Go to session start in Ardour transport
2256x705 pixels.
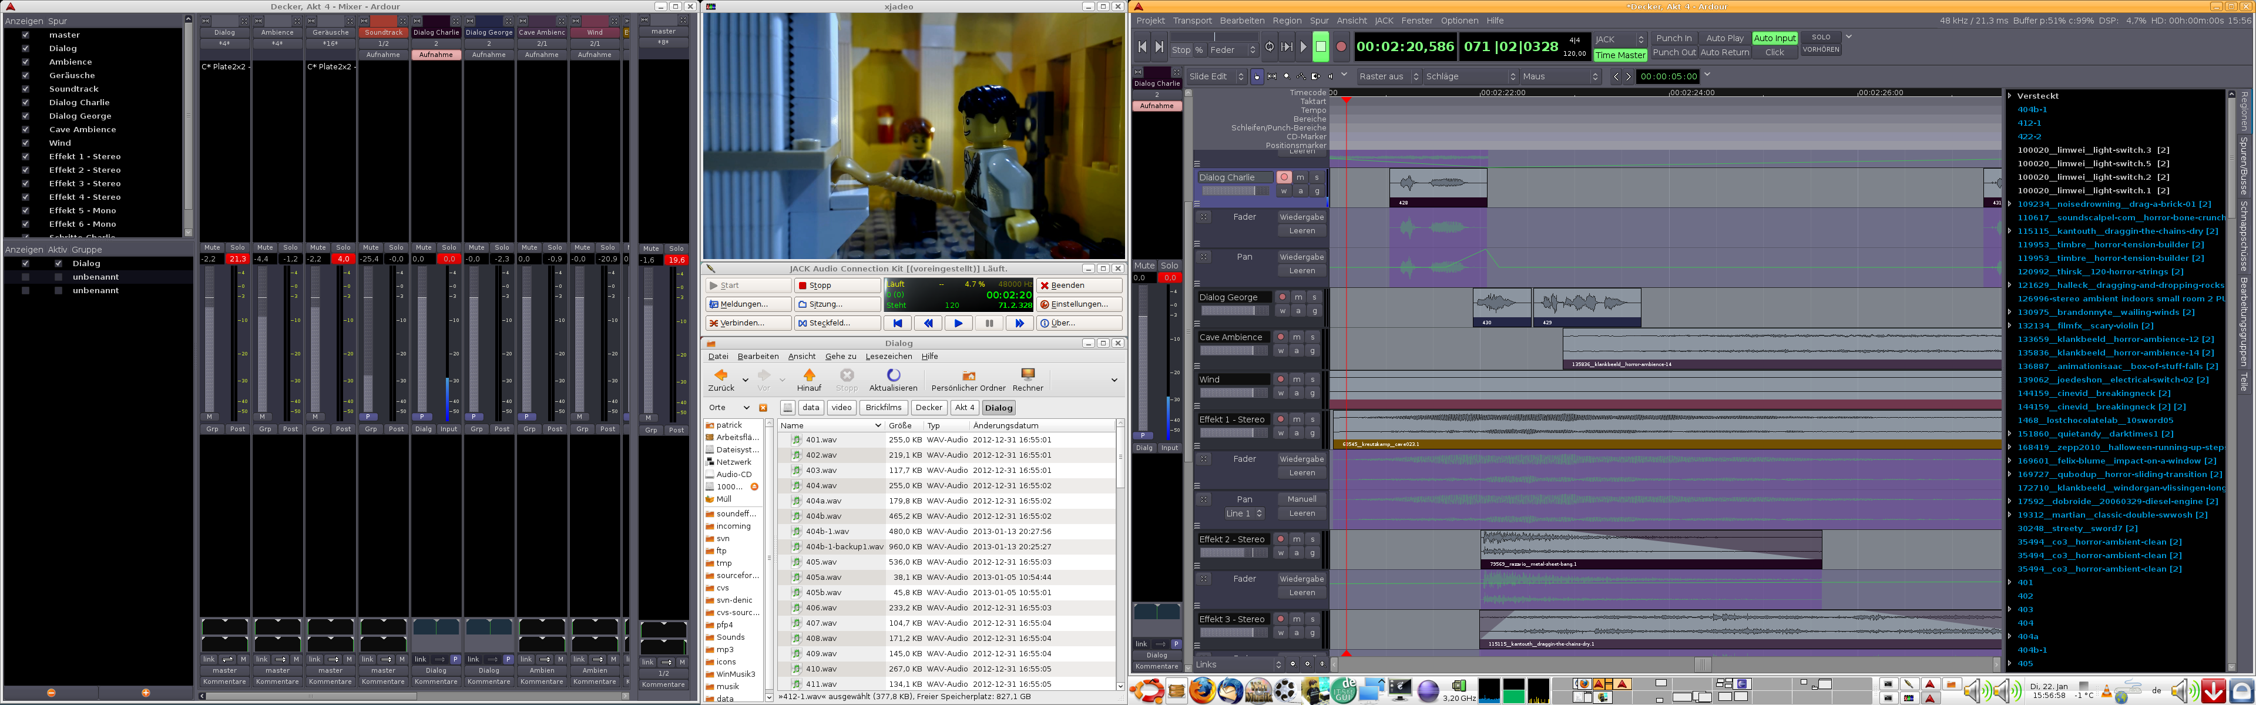[x=1142, y=47]
